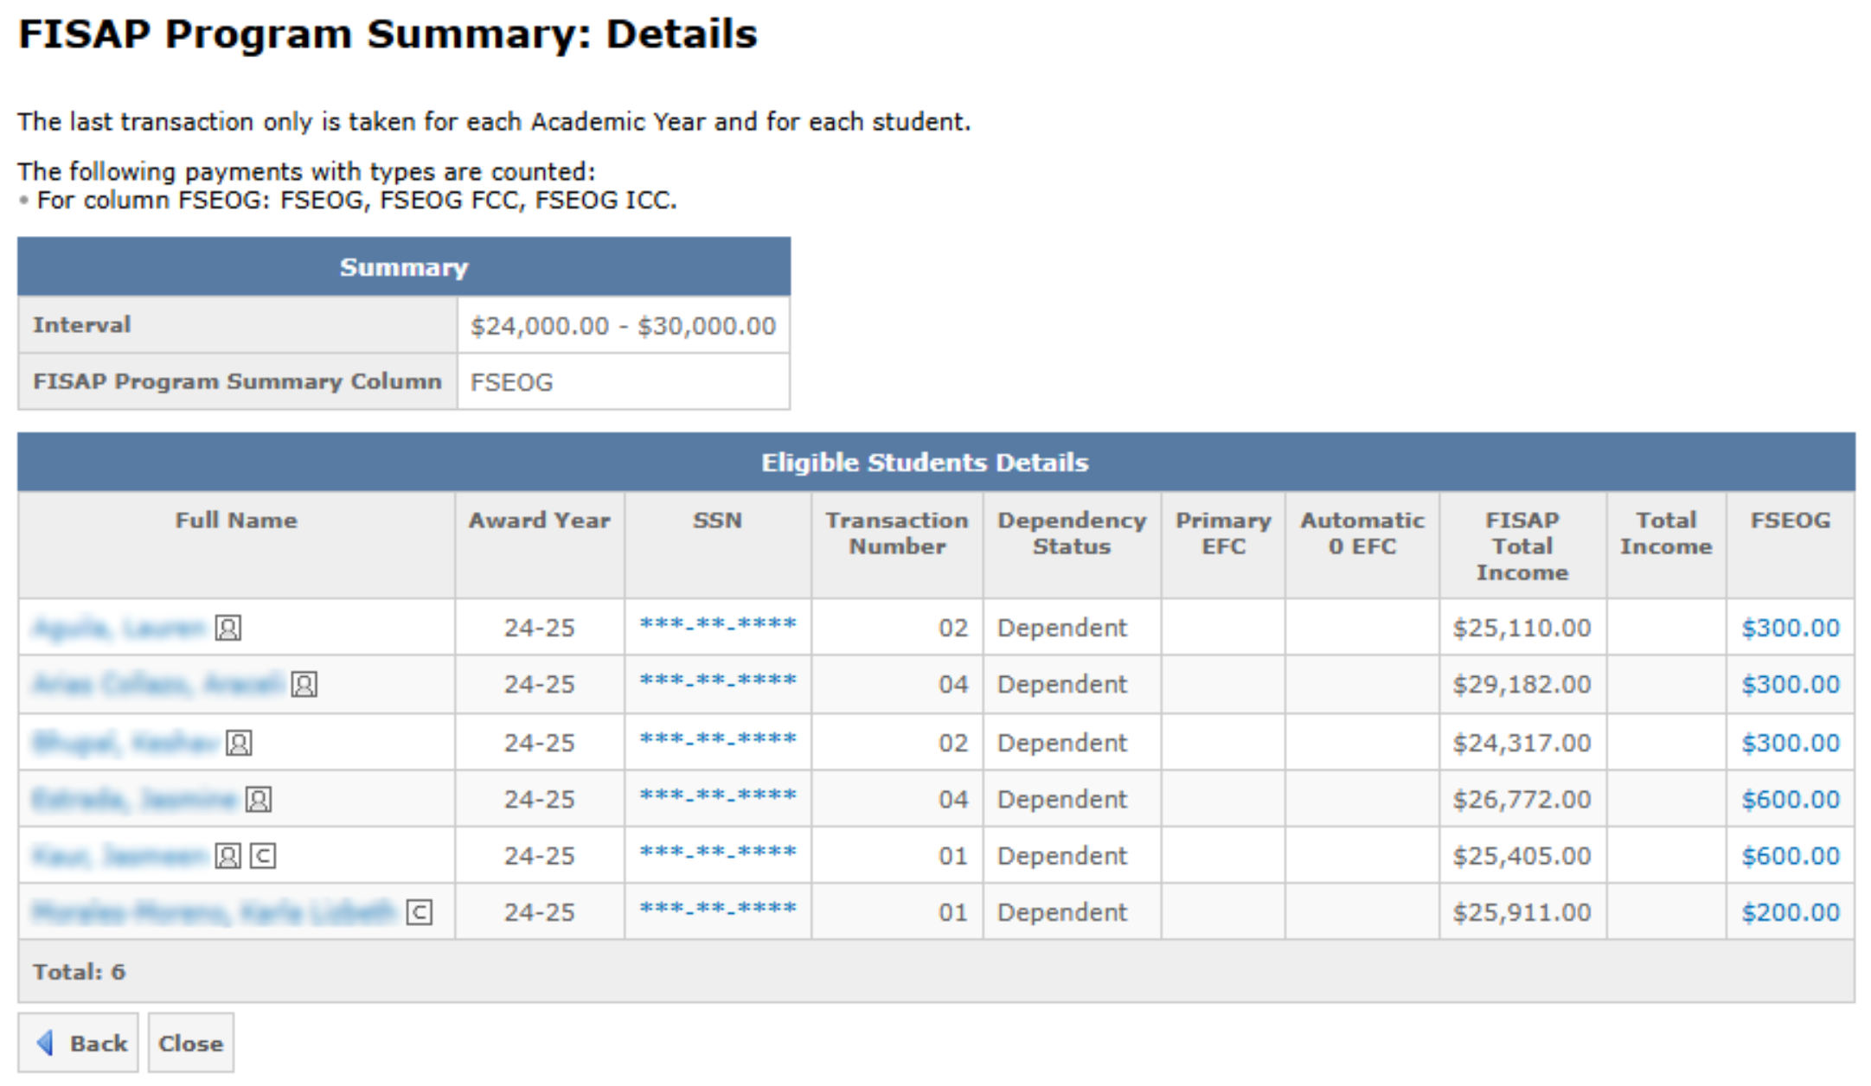The image size is (1871, 1086).
Task: Click person icon in the $25,110.00 income row
Action: (x=228, y=628)
